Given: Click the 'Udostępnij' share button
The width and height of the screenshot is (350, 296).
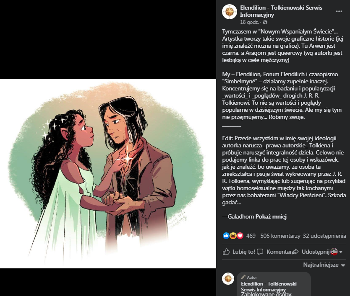Looking at the screenshot, I should pos(311,252).
